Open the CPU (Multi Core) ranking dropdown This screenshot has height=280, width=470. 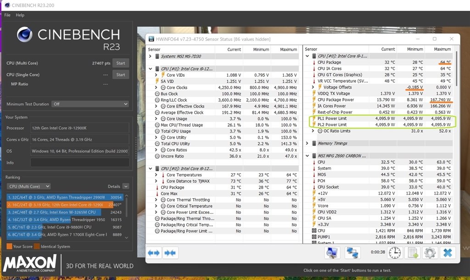(x=29, y=186)
